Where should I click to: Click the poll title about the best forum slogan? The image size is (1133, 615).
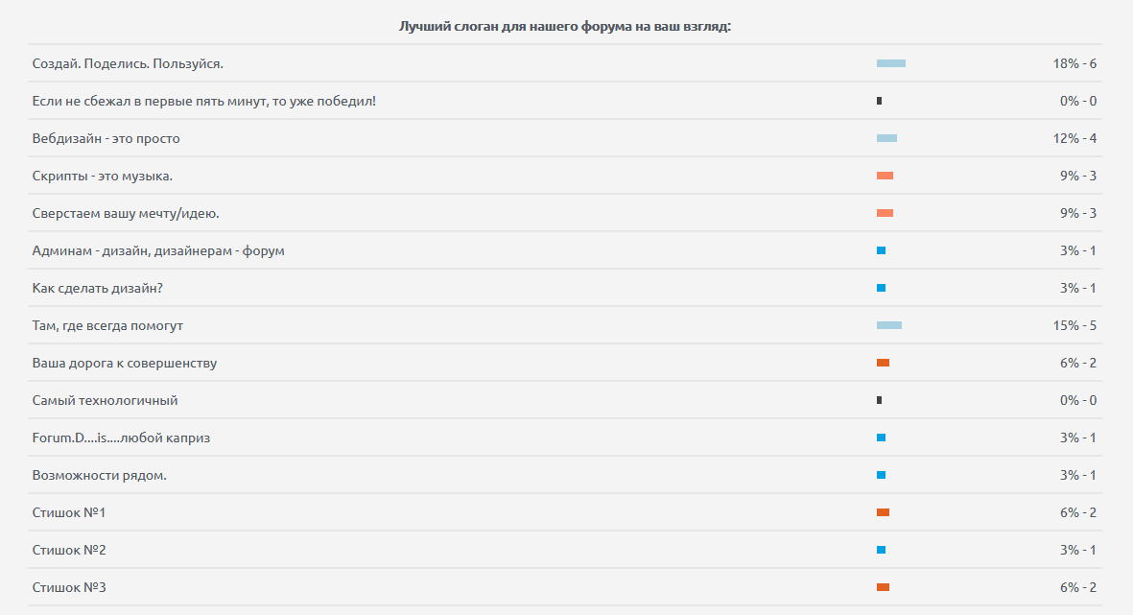(x=565, y=26)
